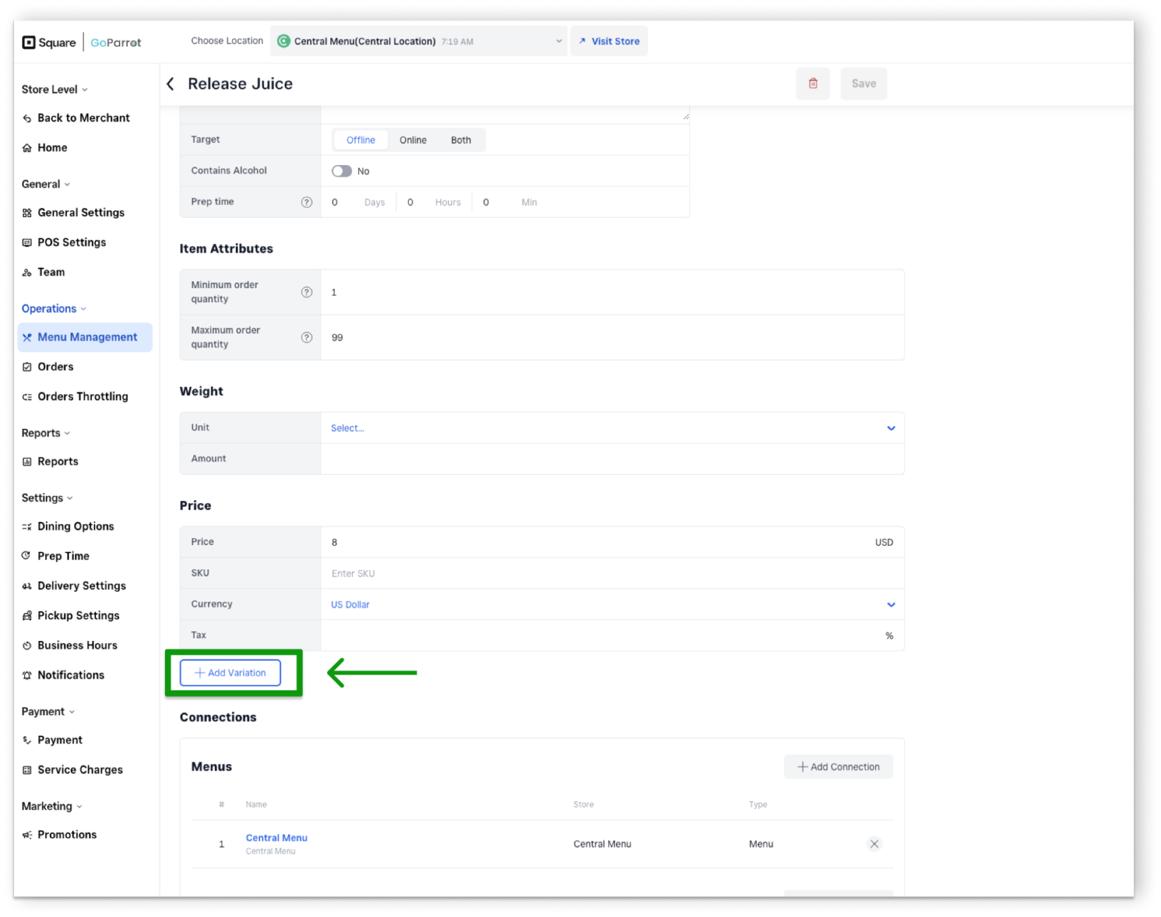Viewport: 1161px width, 917px height.
Task: Toggle the Contains Alcohol switch
Action: (x=341, y=171)
